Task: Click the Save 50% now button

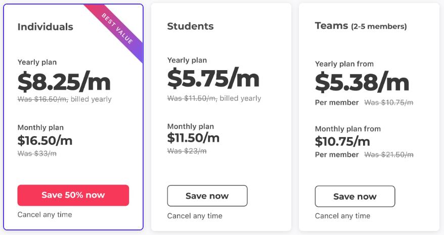Action: 73,195
